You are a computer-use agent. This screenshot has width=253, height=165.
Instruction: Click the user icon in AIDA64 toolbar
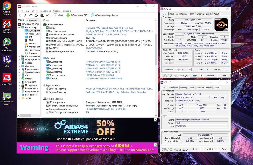tap(42, 15)
